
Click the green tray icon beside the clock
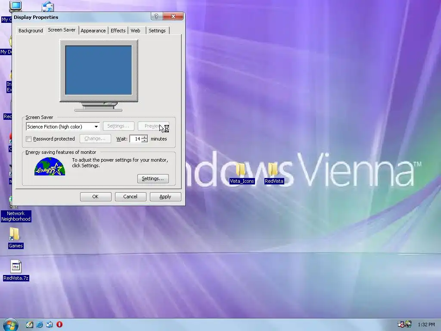[408, 324]
